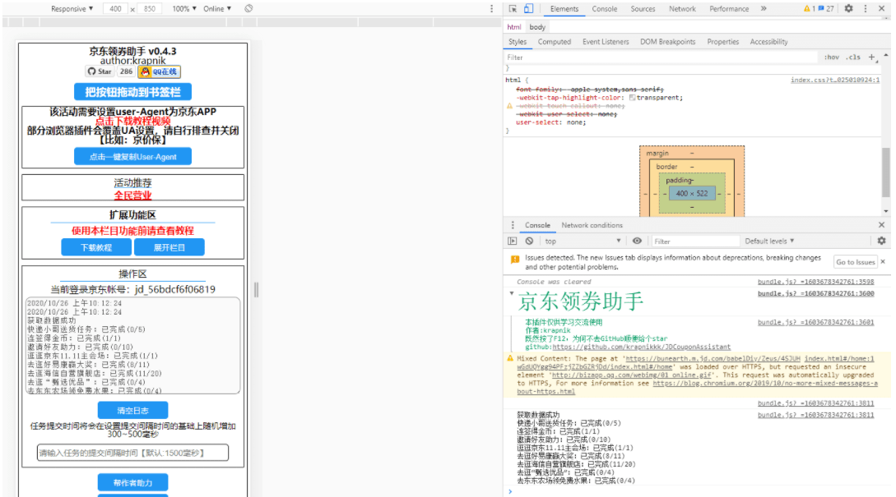The width and height of the screenshot is (896, 497).
Task: Select the Computed pane
Action: (555, 42)
